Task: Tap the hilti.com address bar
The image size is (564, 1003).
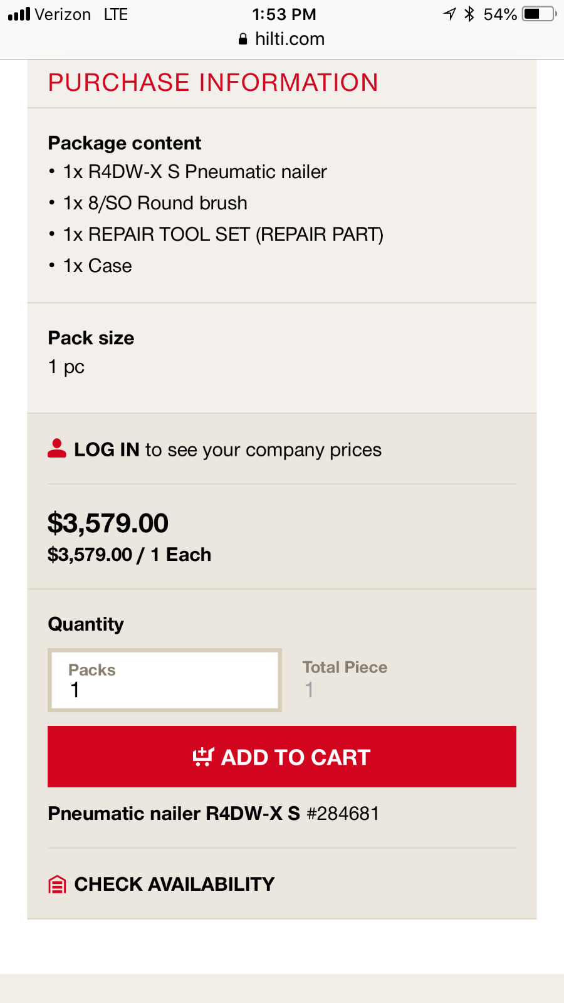Action: coord(282,39)
